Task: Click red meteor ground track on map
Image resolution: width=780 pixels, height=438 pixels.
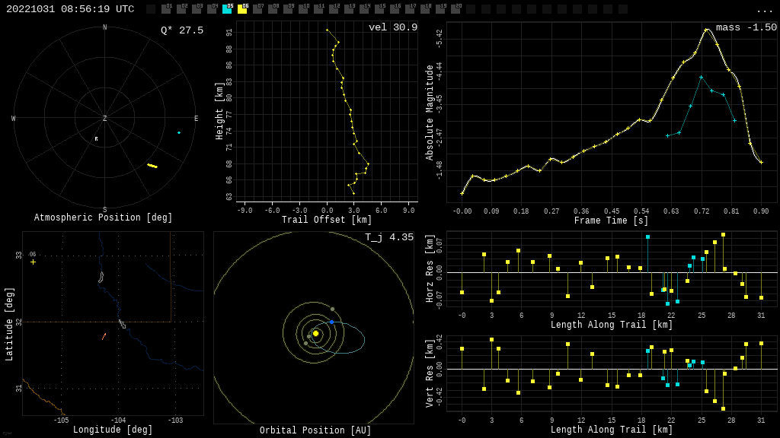Action: [x=104, y=336]
